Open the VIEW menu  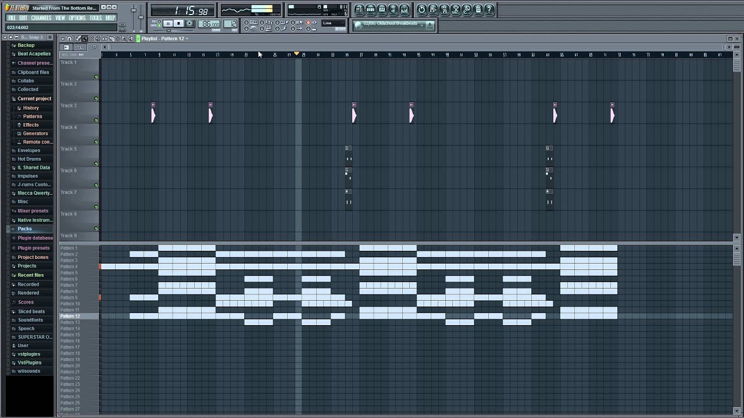(x=60, y=18)
